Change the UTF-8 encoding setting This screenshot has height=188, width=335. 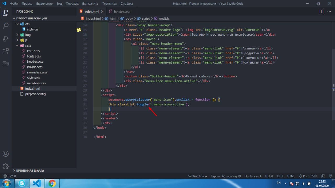(269, 176)
